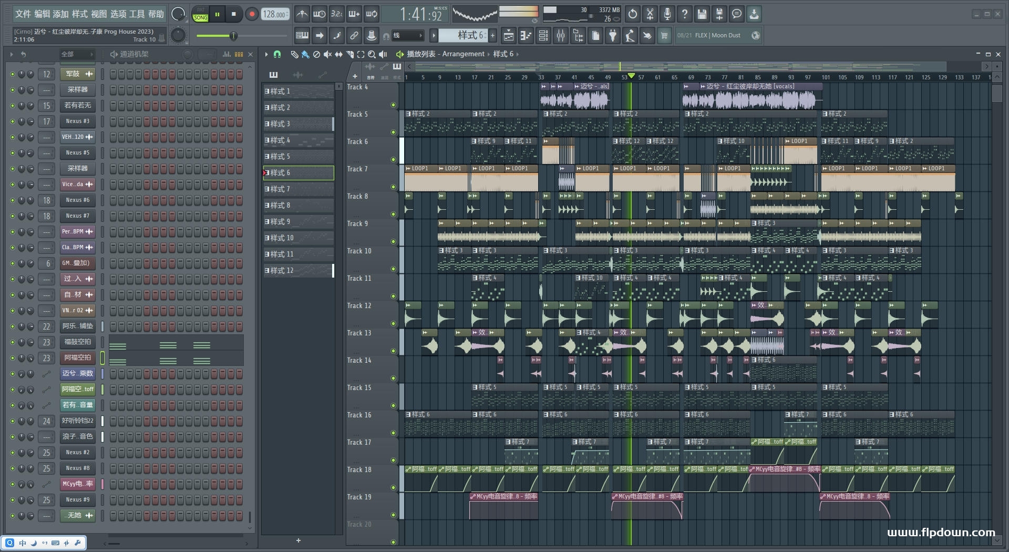
Task: Switch the PAT/SONG mode toggle
Action: (x=200, y=14)
